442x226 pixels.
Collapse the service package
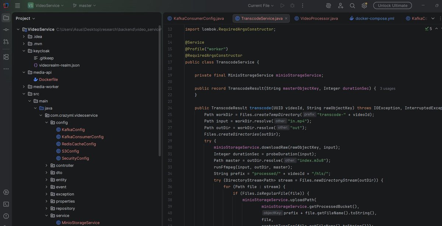tap(47, 216)
